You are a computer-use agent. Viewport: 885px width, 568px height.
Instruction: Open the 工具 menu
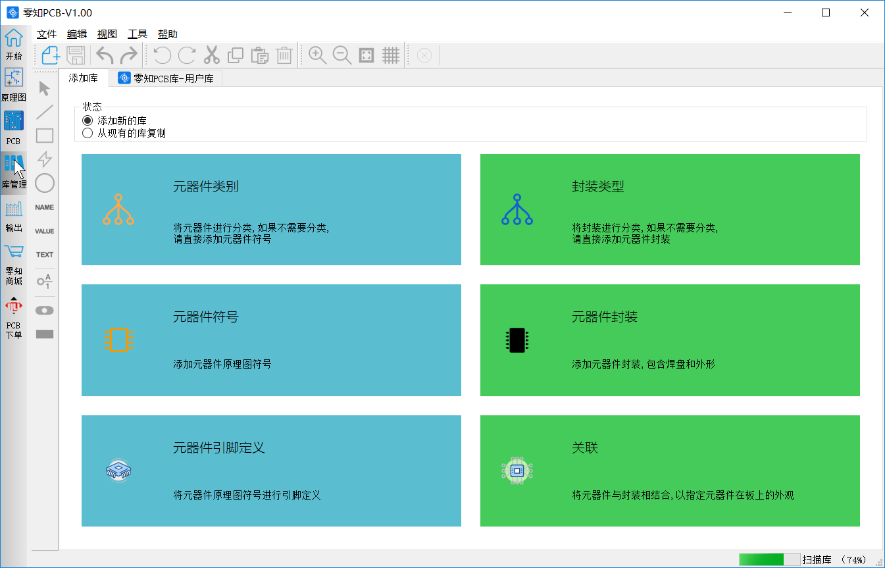(138, 34)
